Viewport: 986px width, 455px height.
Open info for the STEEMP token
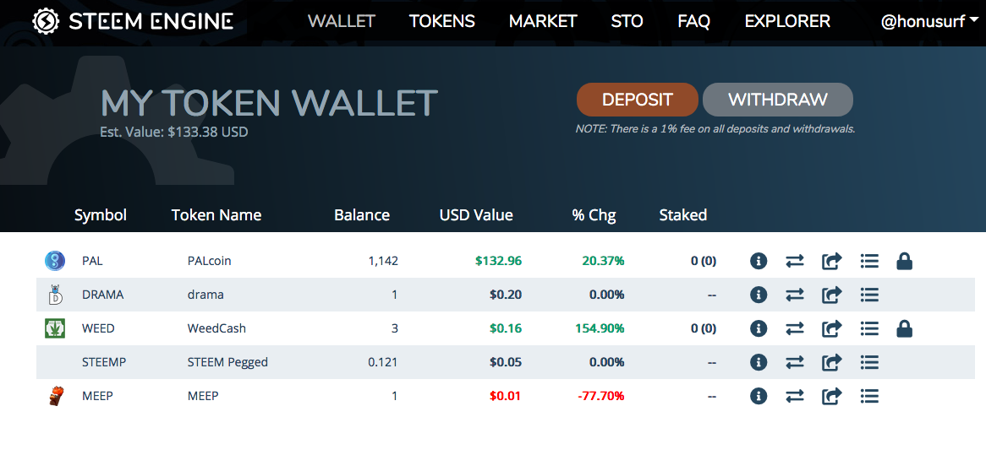[759, 362]
